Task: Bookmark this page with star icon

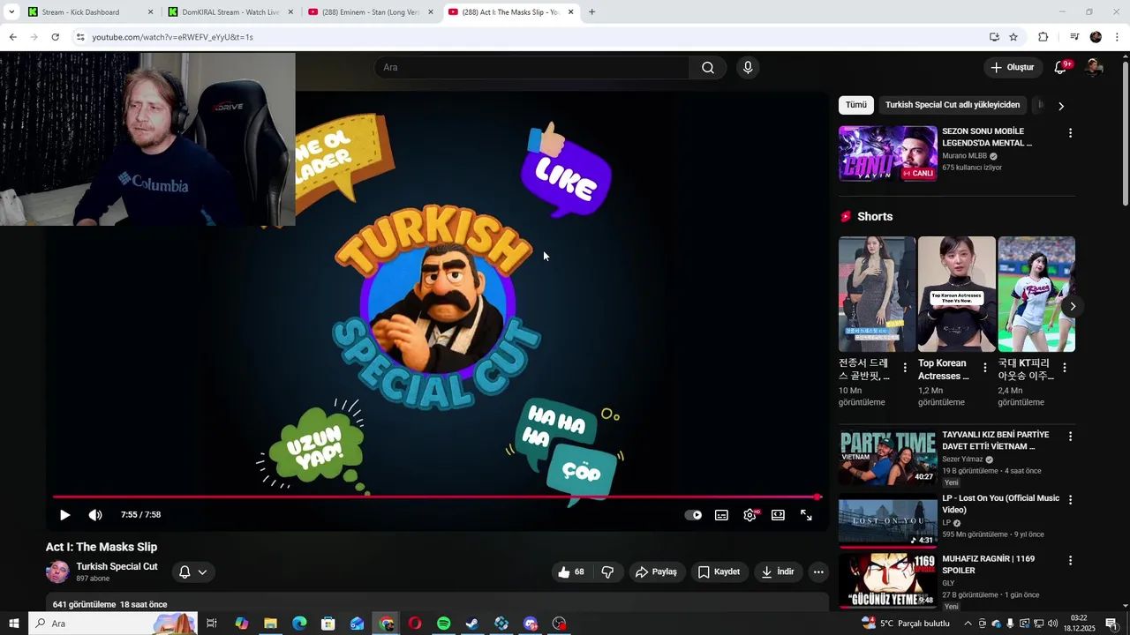Action: 1013,37
